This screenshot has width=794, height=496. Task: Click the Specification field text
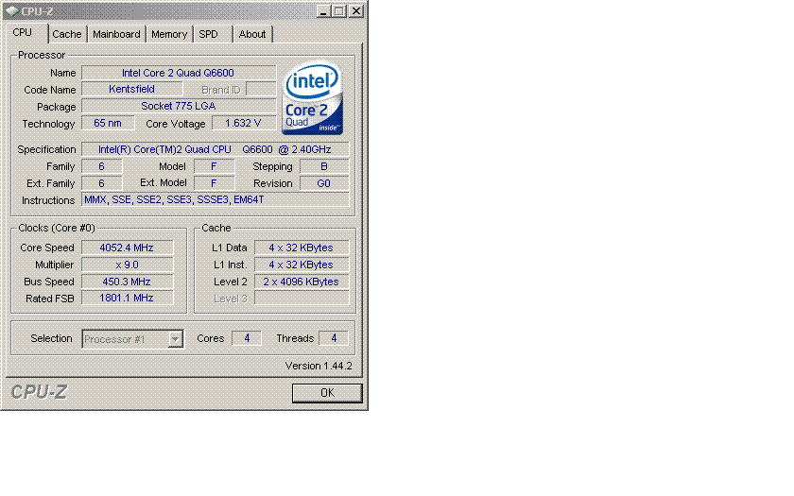pyautogui.click(x=216, y=150)
